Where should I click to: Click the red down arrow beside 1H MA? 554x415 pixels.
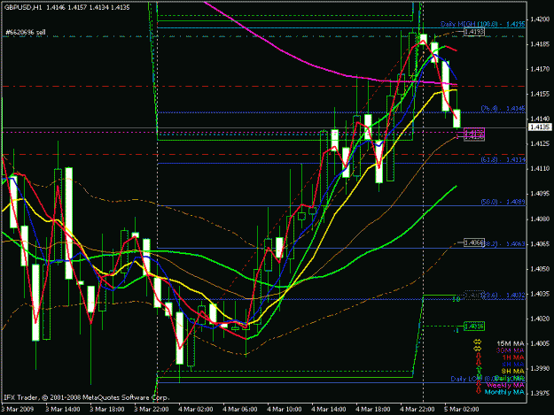click(479, 356)
